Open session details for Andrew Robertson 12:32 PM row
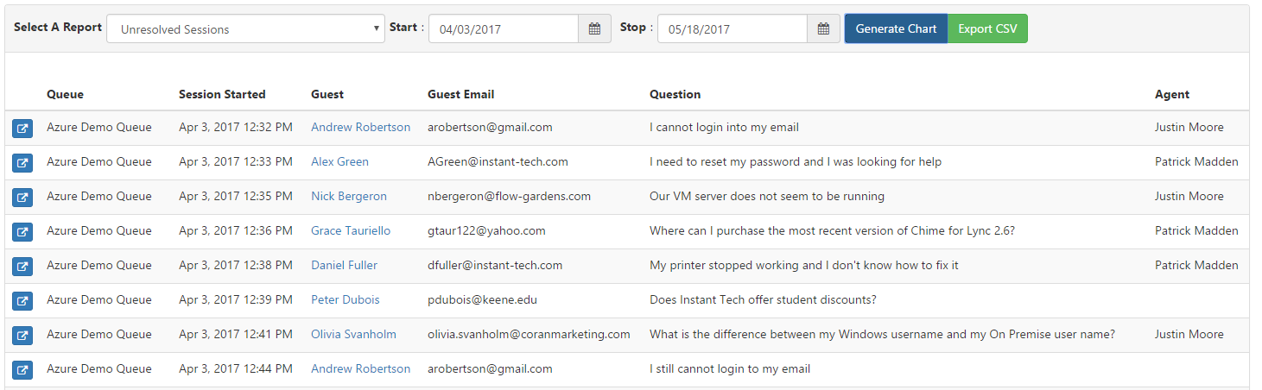The image size is (1262, 390). [x=22, y=128]
